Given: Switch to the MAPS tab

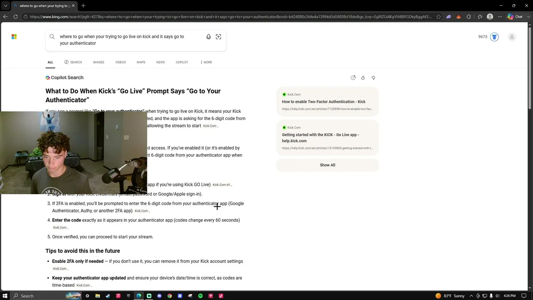Looking at the screenshot, I should tap(141, 62).
